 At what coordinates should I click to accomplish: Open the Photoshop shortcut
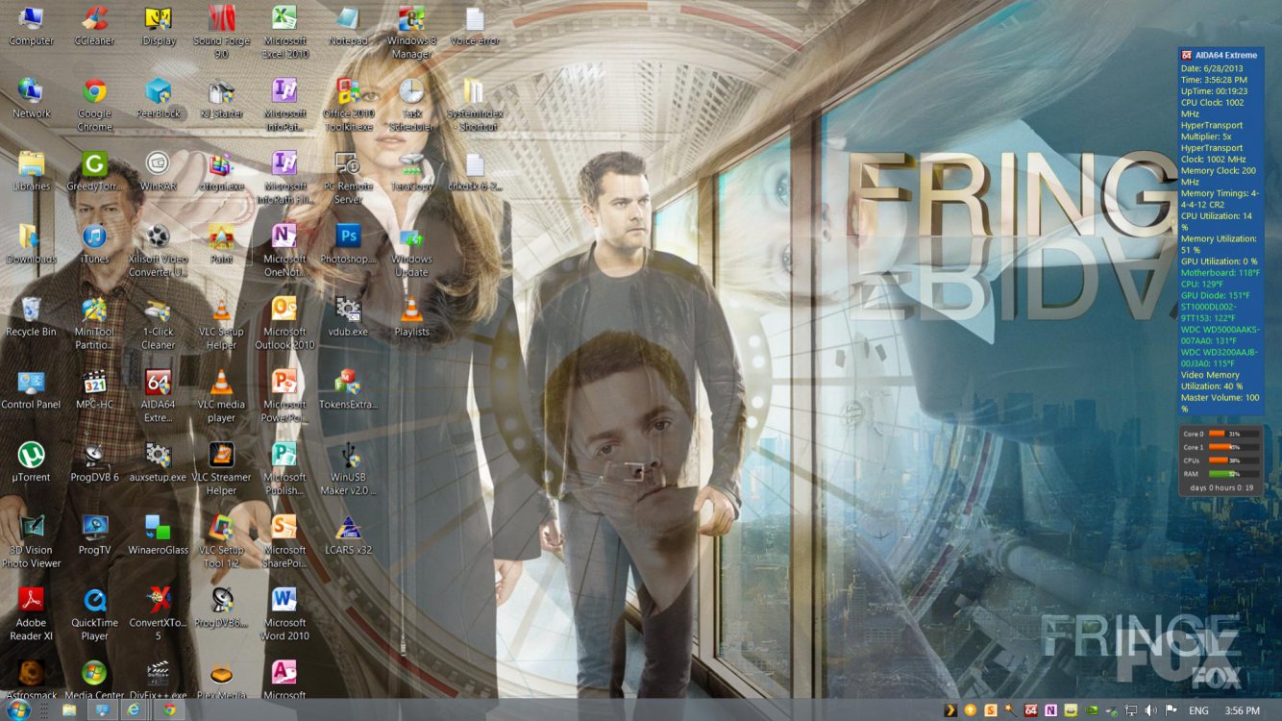pyautogui.click(x=348, y=244)
